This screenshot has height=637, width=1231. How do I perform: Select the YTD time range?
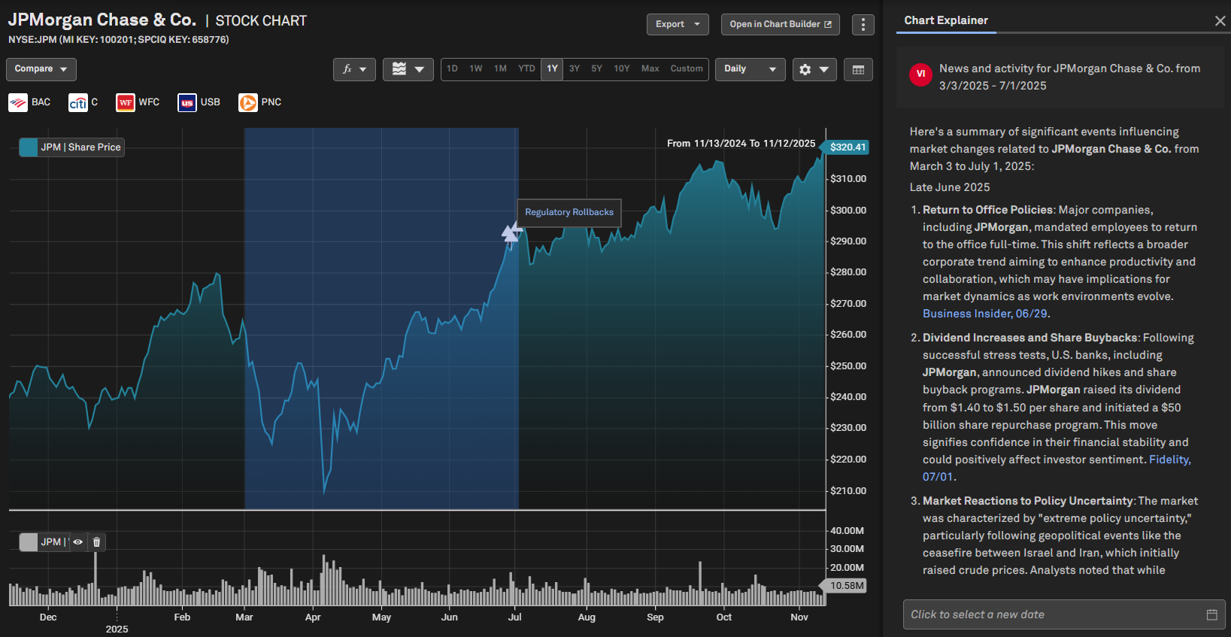click(526, 69)
